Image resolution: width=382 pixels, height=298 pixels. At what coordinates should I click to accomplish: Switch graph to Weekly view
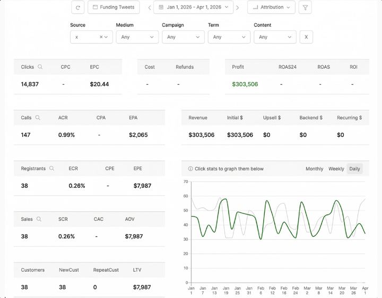336,169
